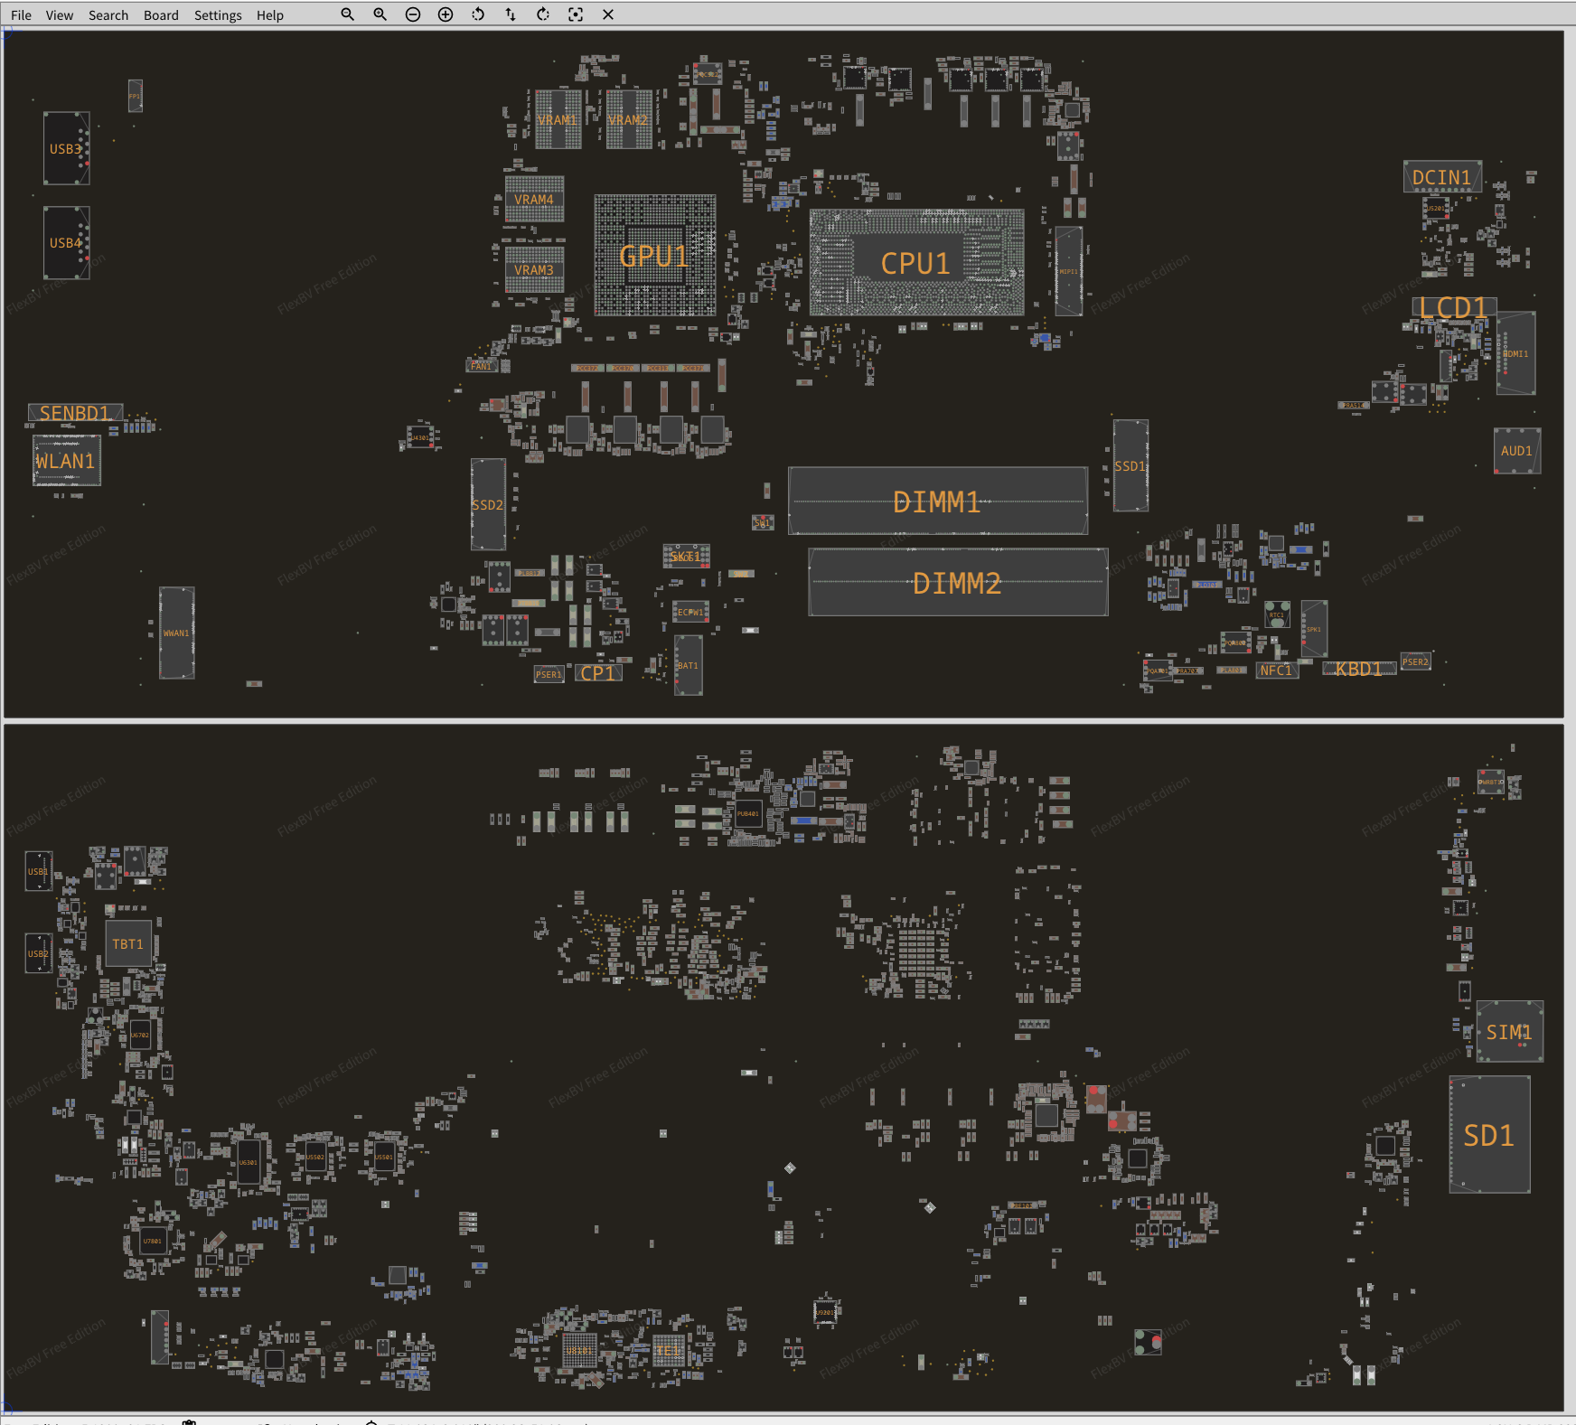Select the CPU1 component on the board
This screenshot has height=1425, width=1576.
point(915,263)
